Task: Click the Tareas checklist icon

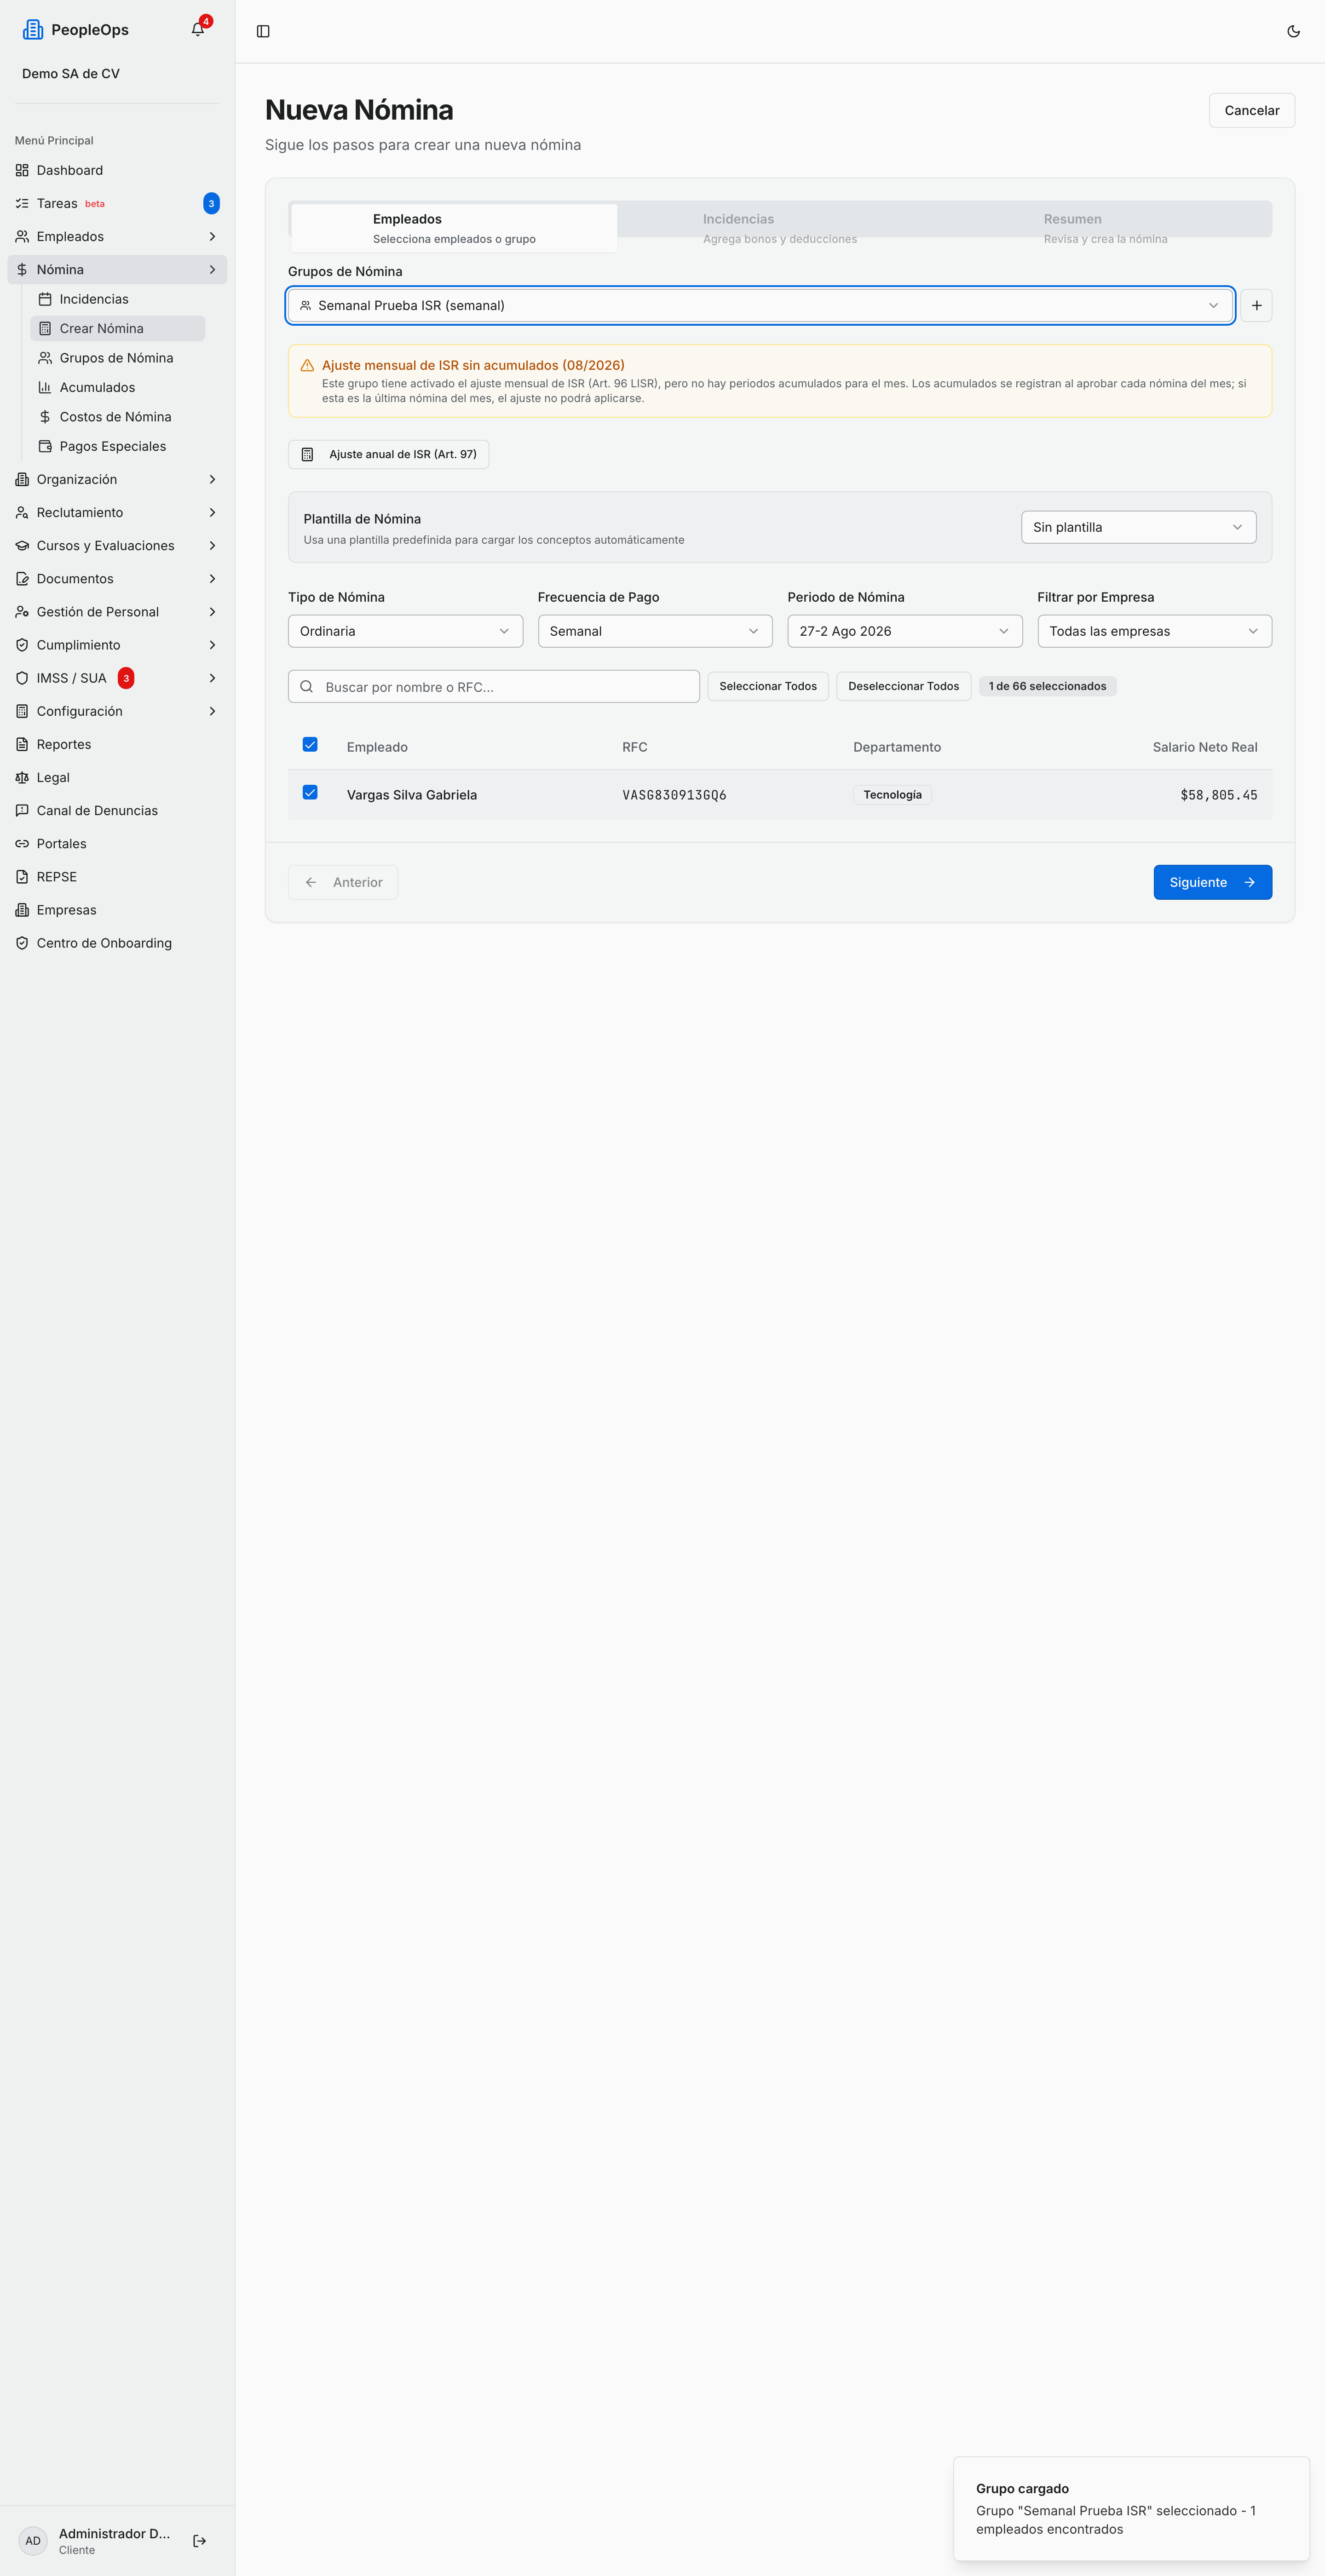Action: [x=22, y=203]
